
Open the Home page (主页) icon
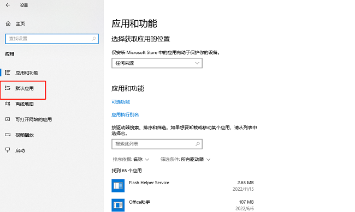(8, 23)
